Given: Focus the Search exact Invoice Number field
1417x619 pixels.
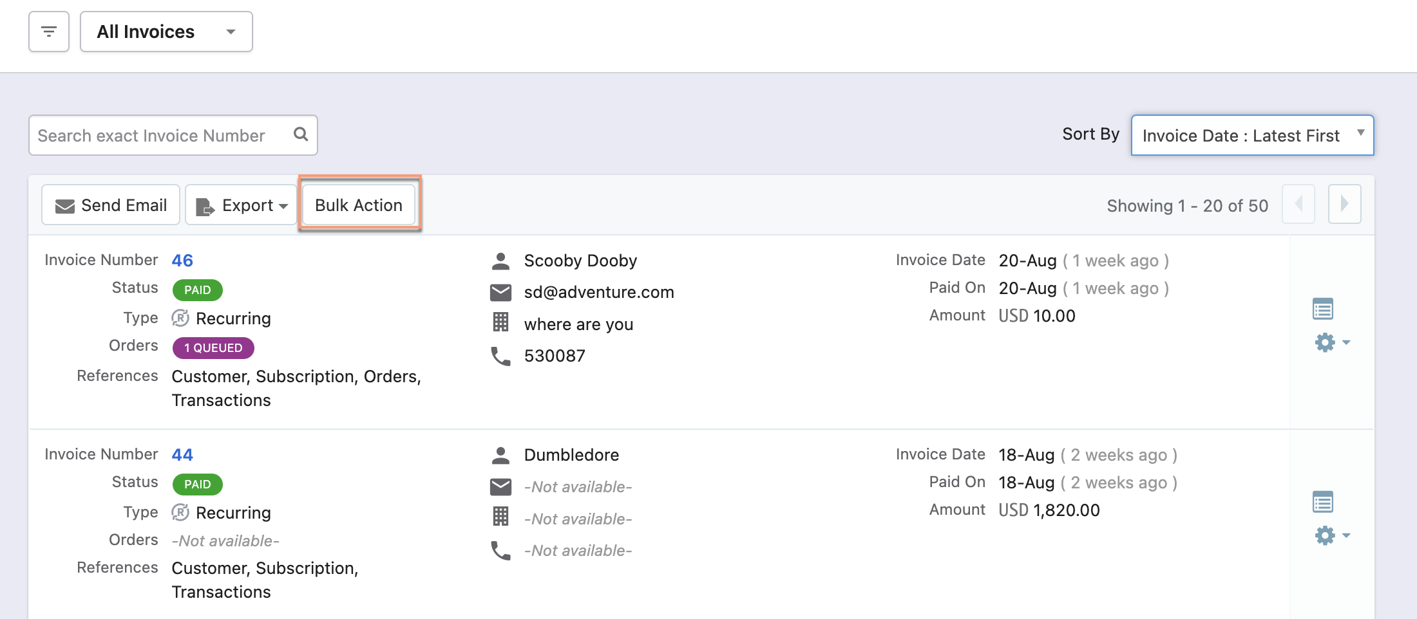Looking at the screenshot, I should [x=161, y=136].
